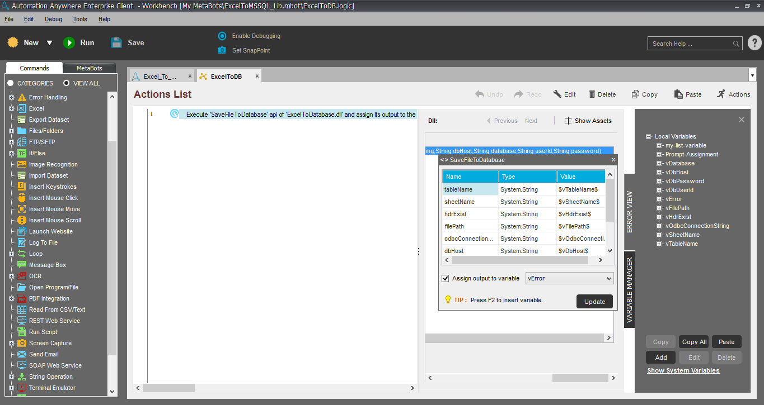
Task: Open help via the question mark icon
Action: pos(754,43)
